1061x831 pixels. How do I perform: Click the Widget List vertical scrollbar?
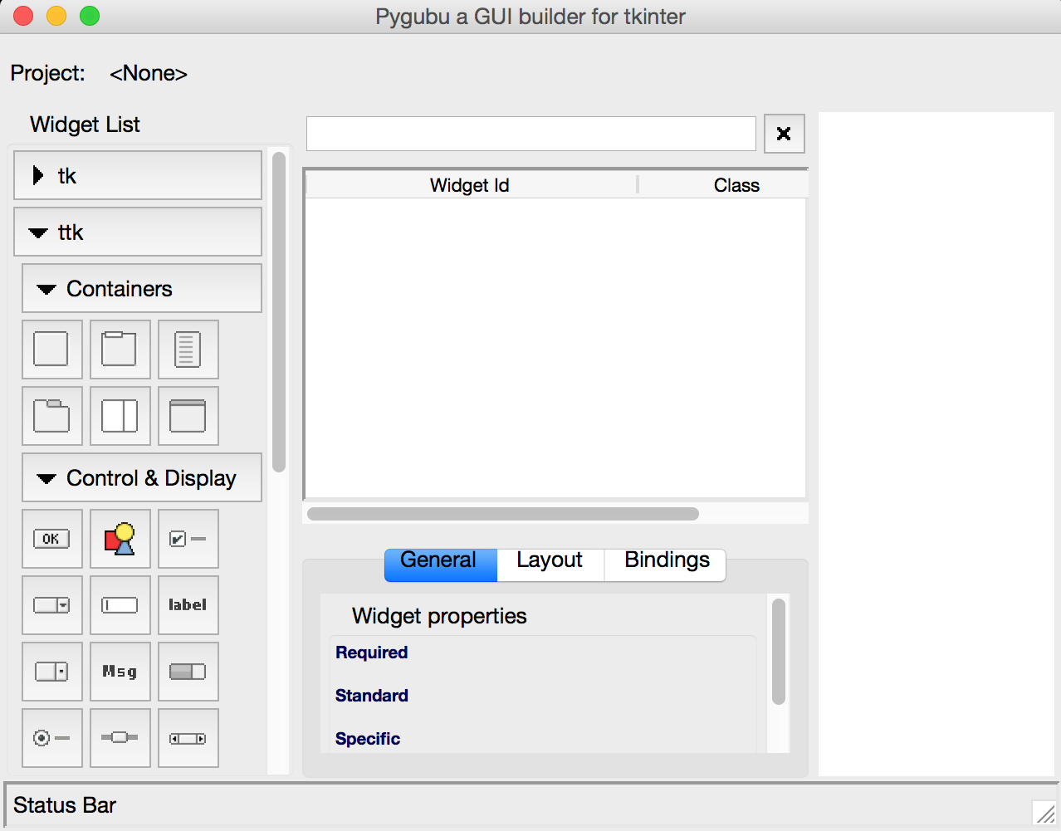pyautogui.click(x=279, y=311)
